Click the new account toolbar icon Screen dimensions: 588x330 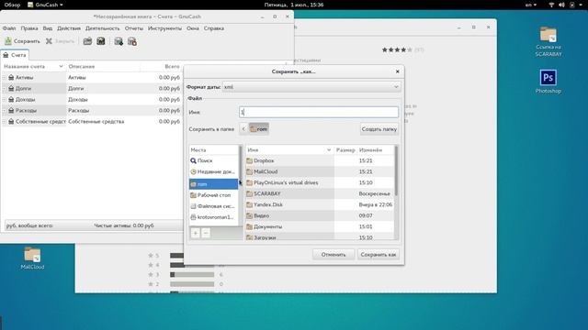119,41
